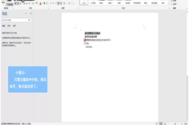Switch to the Headings (标题) navigation tab

[3, 26]
